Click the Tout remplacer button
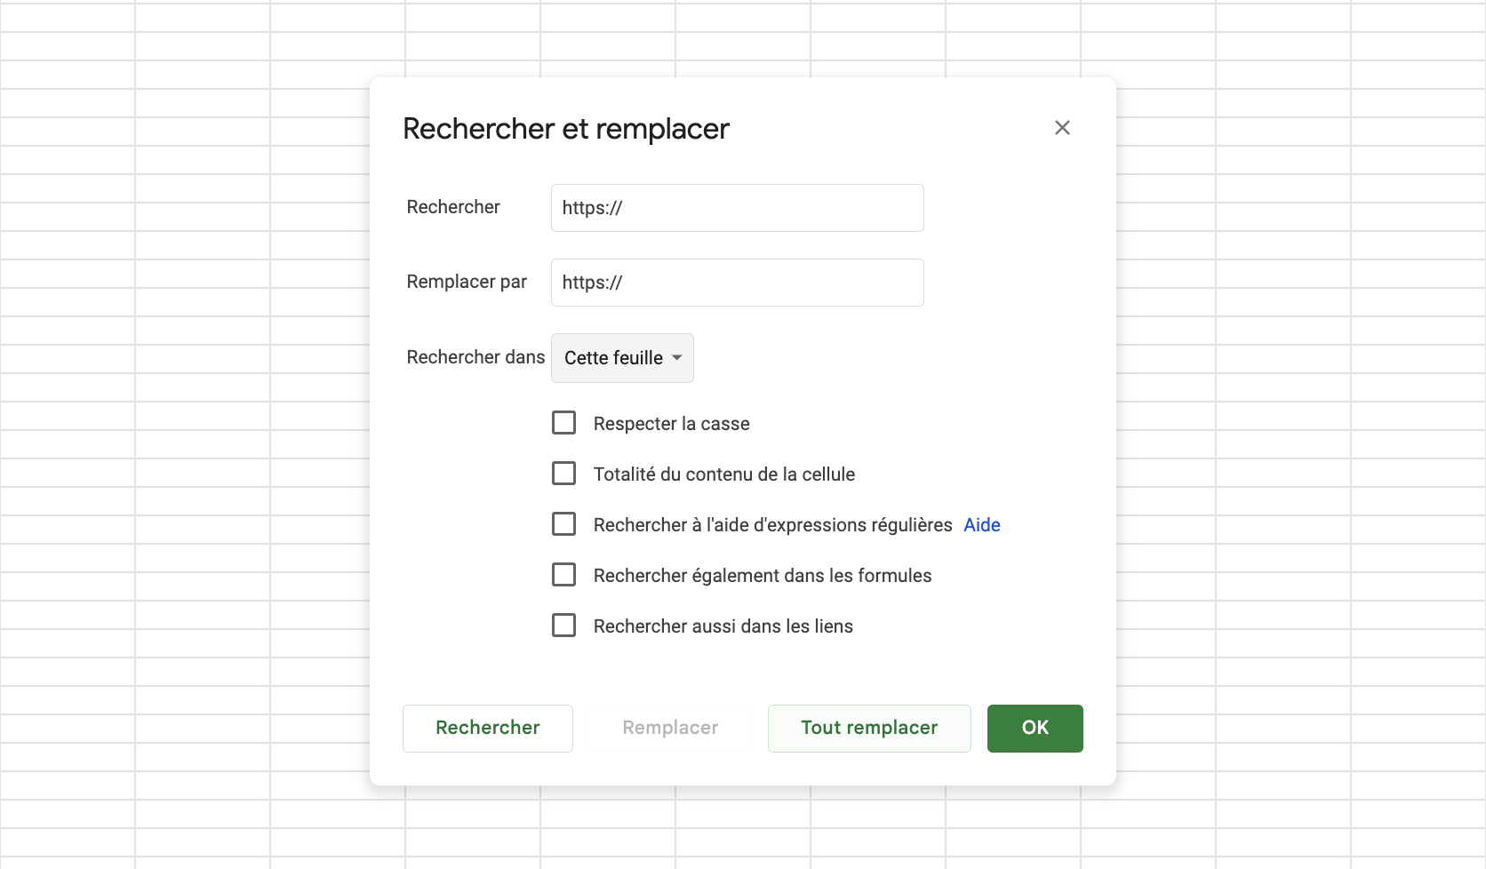Viewport: 1486px width, 869px height. coord(868,728)
